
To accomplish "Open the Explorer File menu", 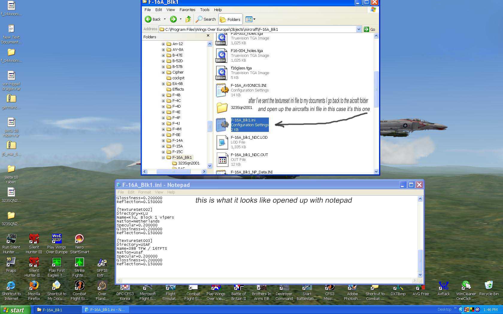I will (x=148, y=10).
